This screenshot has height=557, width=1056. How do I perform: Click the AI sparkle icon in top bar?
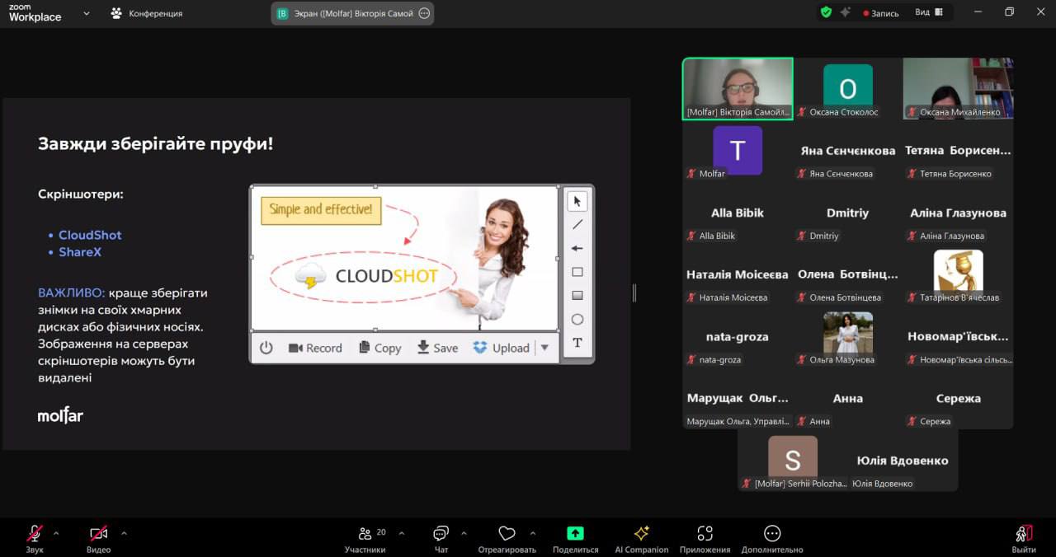846,12
